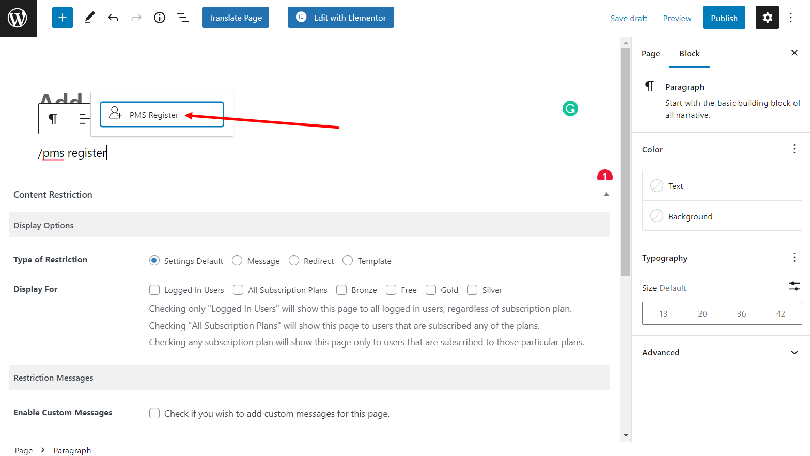The image size is (810, 456).
Task: Set font size to 13
Action: coord(663,313)
